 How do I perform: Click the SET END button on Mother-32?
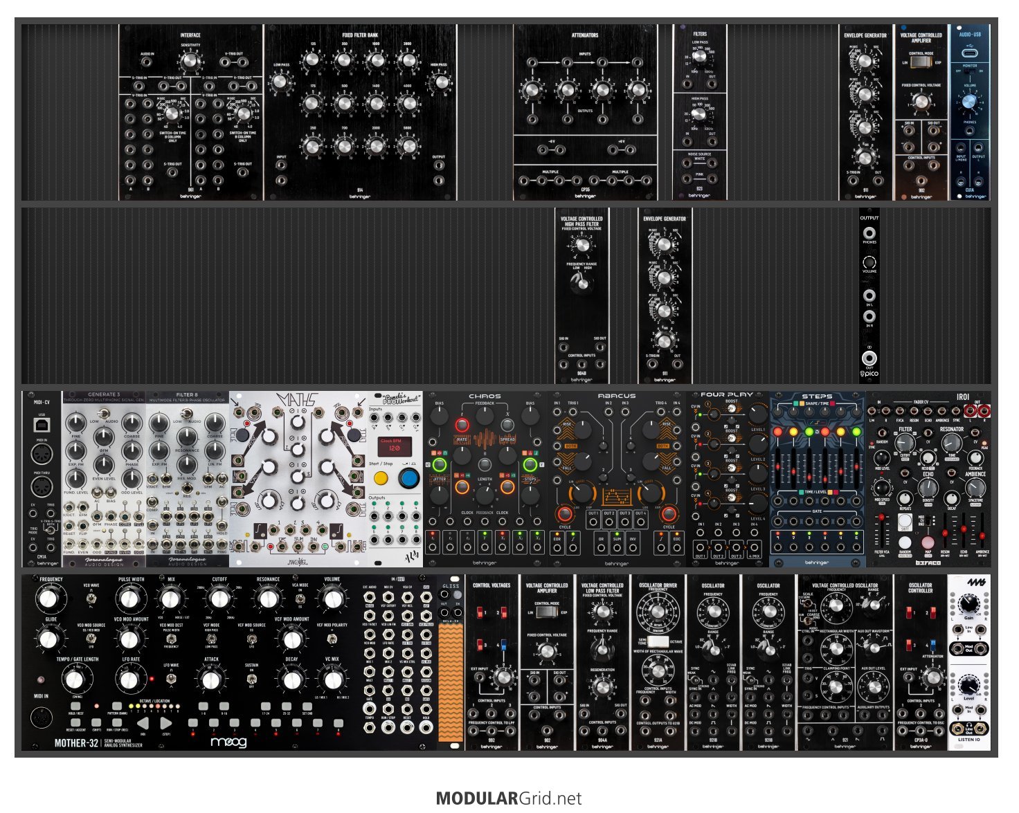(307, 706)
